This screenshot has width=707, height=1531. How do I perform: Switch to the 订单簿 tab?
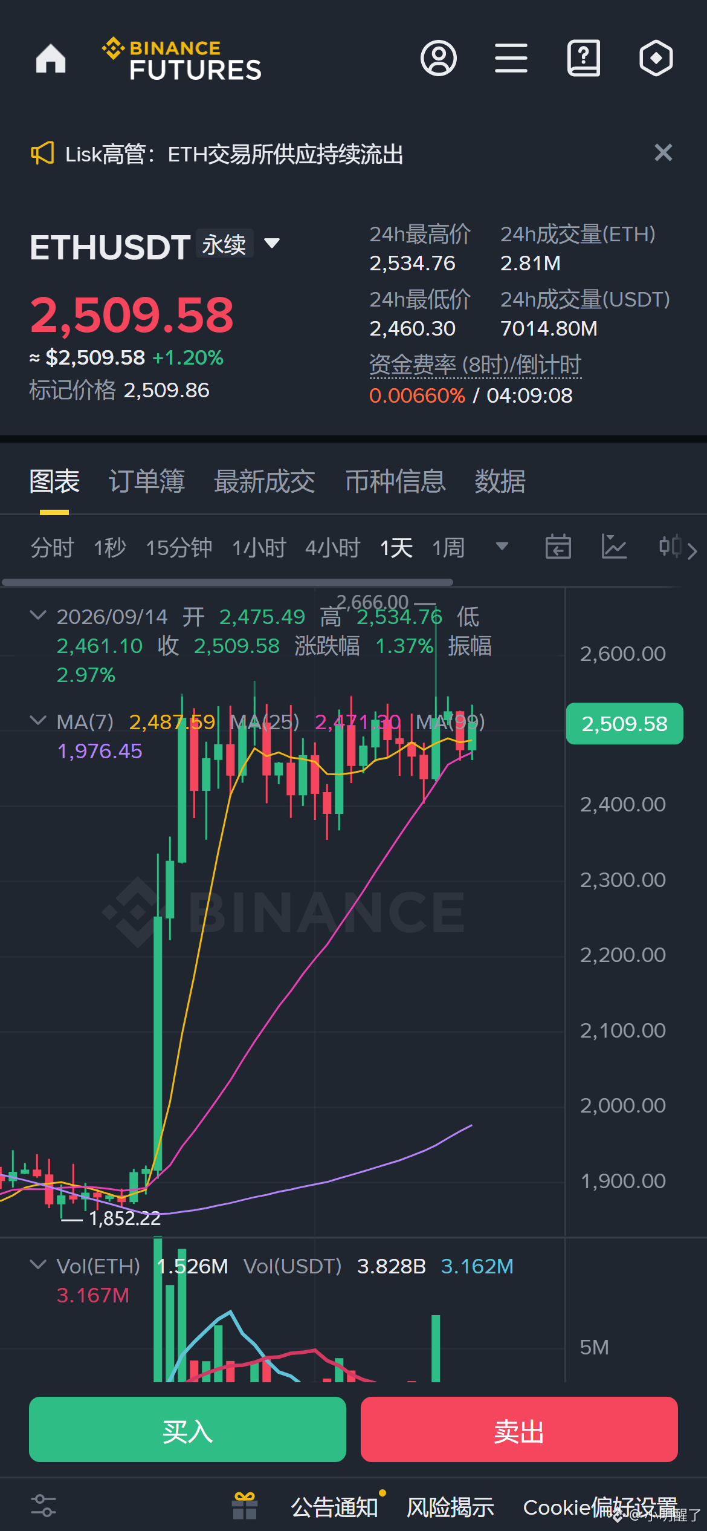pos(147,481)
